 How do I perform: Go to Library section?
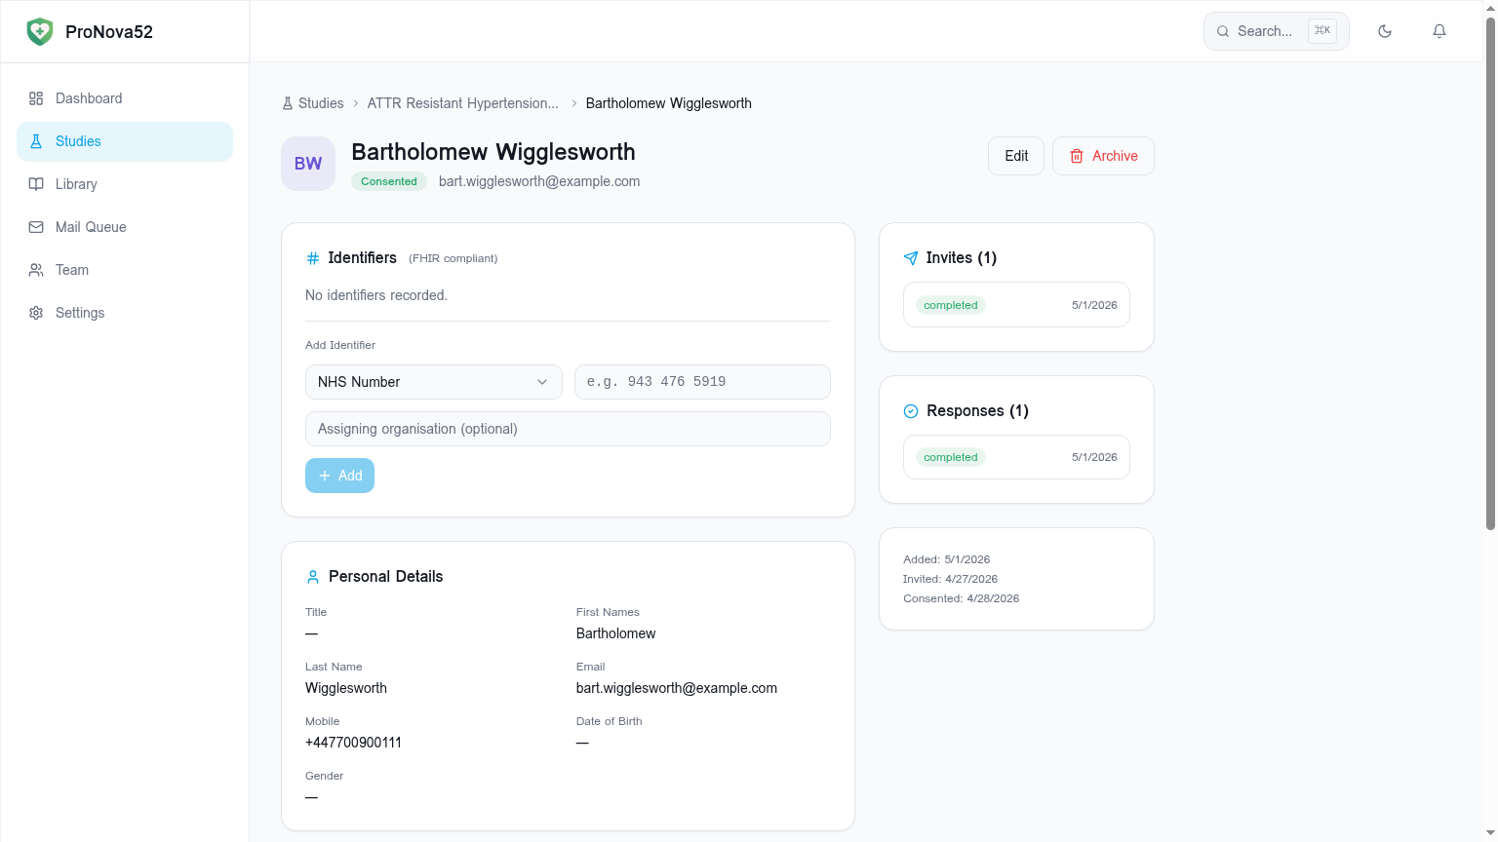(x=125, y=184)
